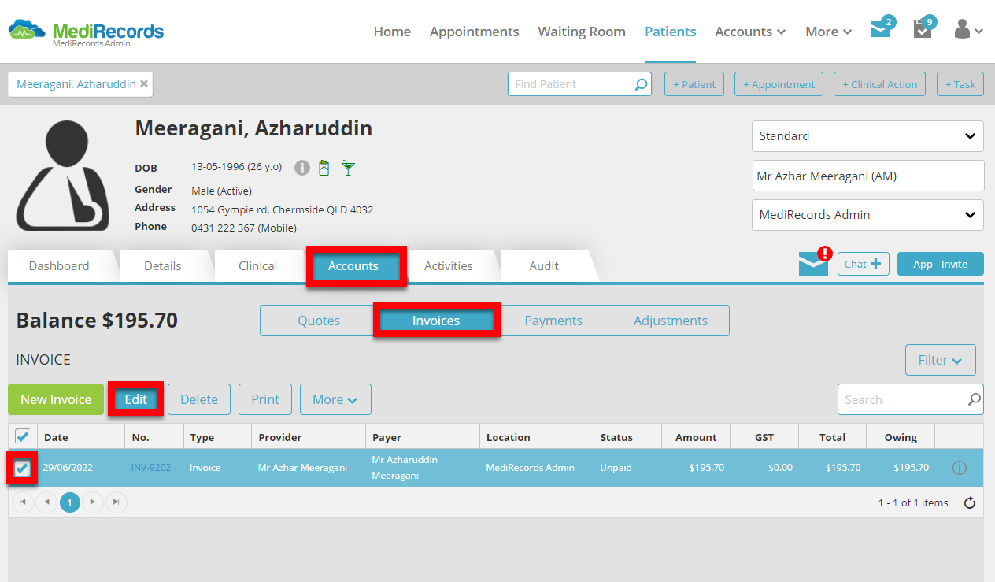Click the + Appointment button

(x=779, y=84)
